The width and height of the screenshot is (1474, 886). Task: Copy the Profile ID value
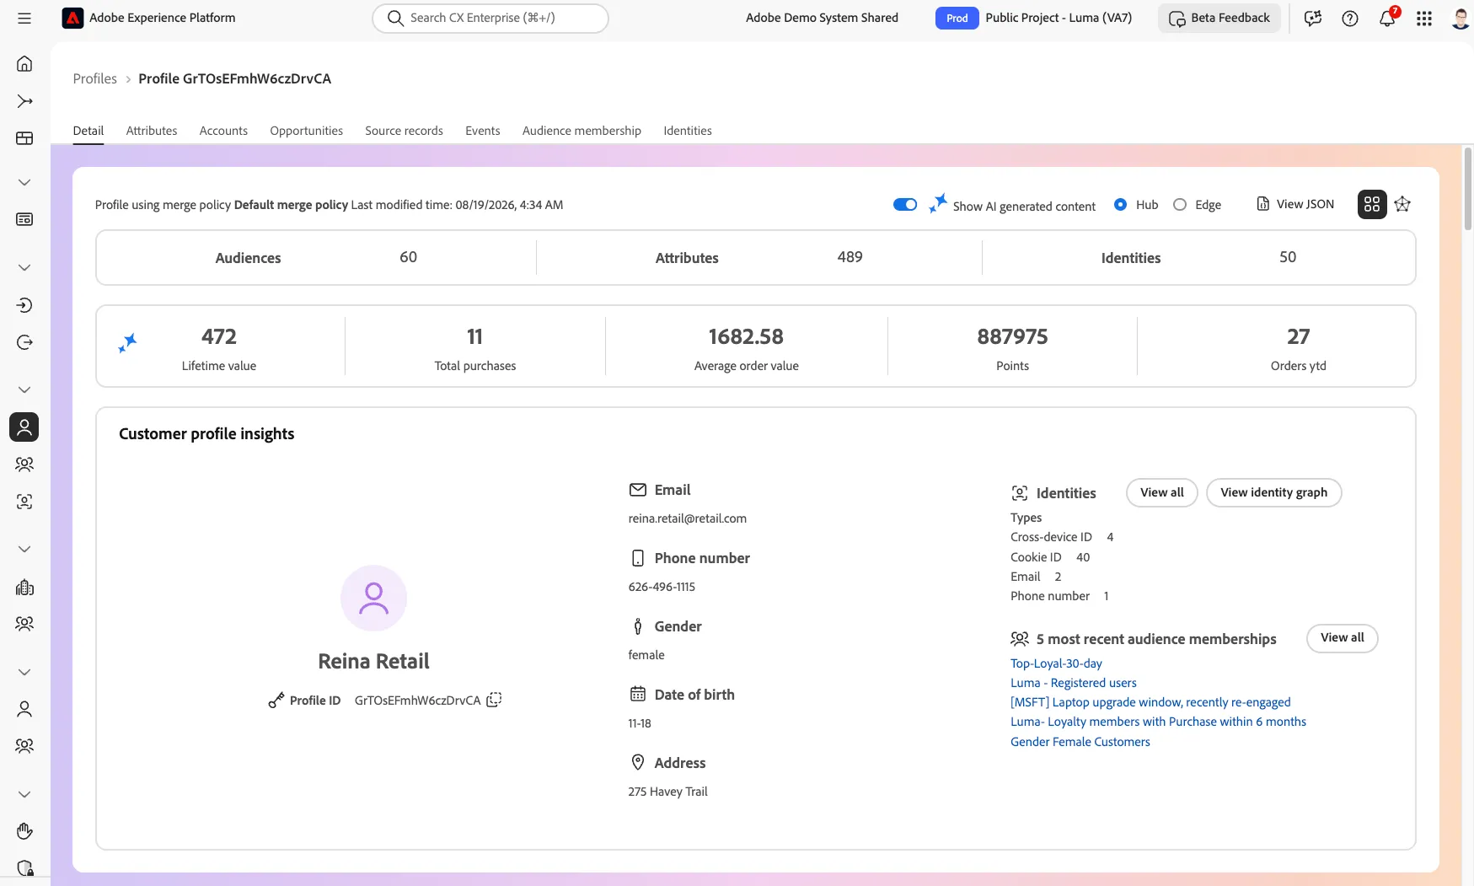[494, 700]
